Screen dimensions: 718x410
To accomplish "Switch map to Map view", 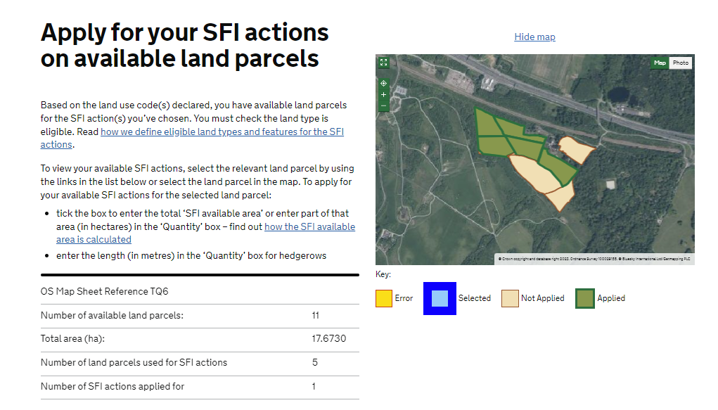I will [660, 63].
